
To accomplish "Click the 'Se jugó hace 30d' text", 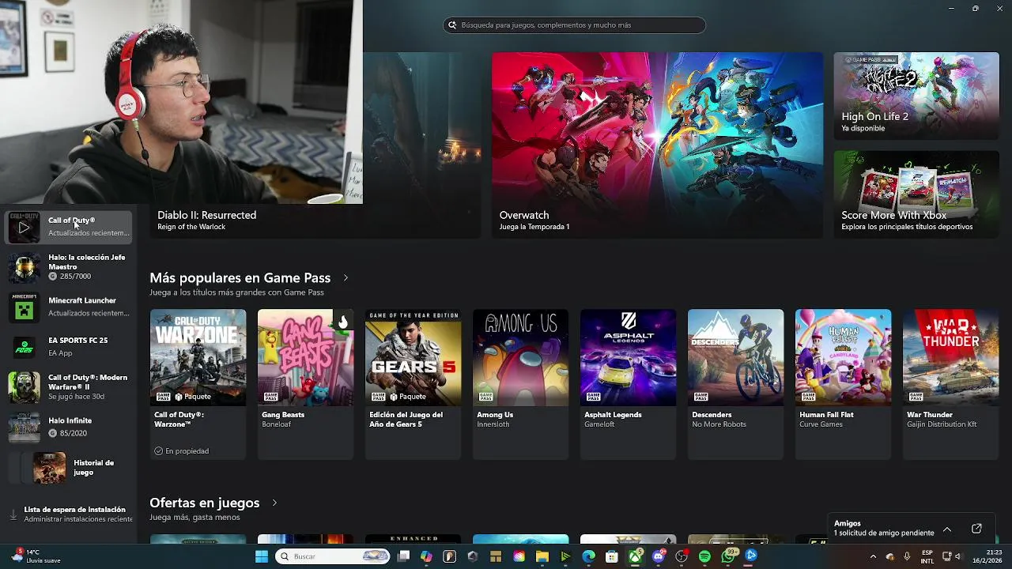I will pos(76,397).
